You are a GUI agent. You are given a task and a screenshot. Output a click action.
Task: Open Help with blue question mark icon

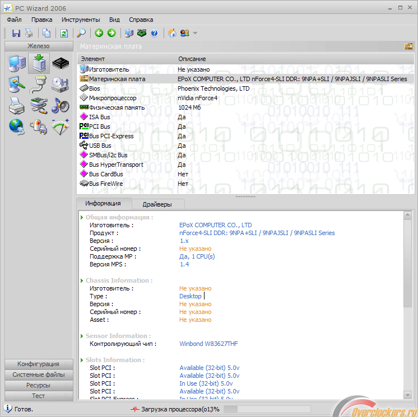tap(154, 33)
